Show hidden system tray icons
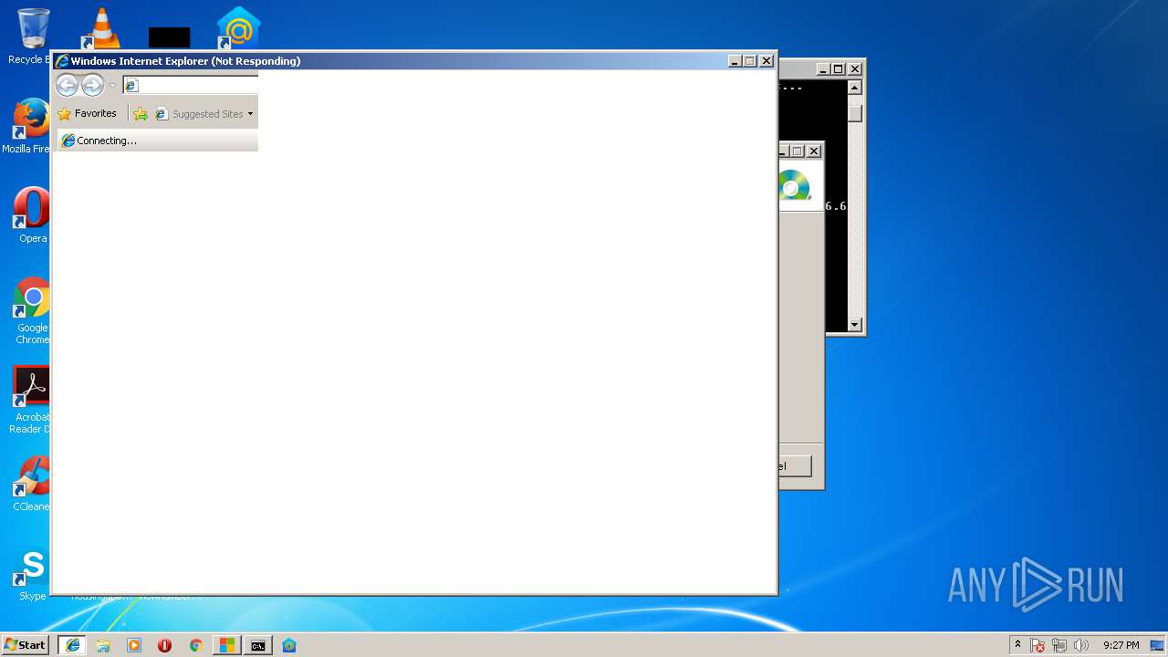 1017,645
